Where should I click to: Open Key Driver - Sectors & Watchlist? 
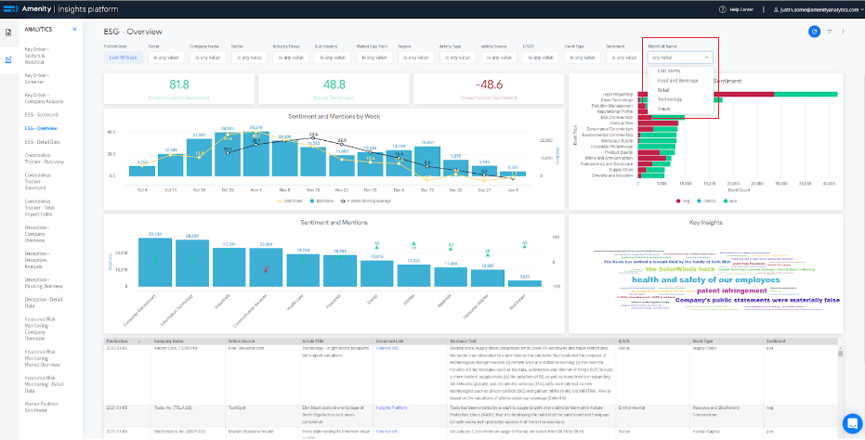37,56
